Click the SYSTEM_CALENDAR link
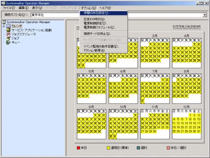210x158 pixels. 186,26
